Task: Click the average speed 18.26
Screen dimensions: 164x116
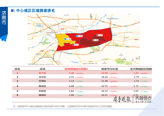Action: 104,77
